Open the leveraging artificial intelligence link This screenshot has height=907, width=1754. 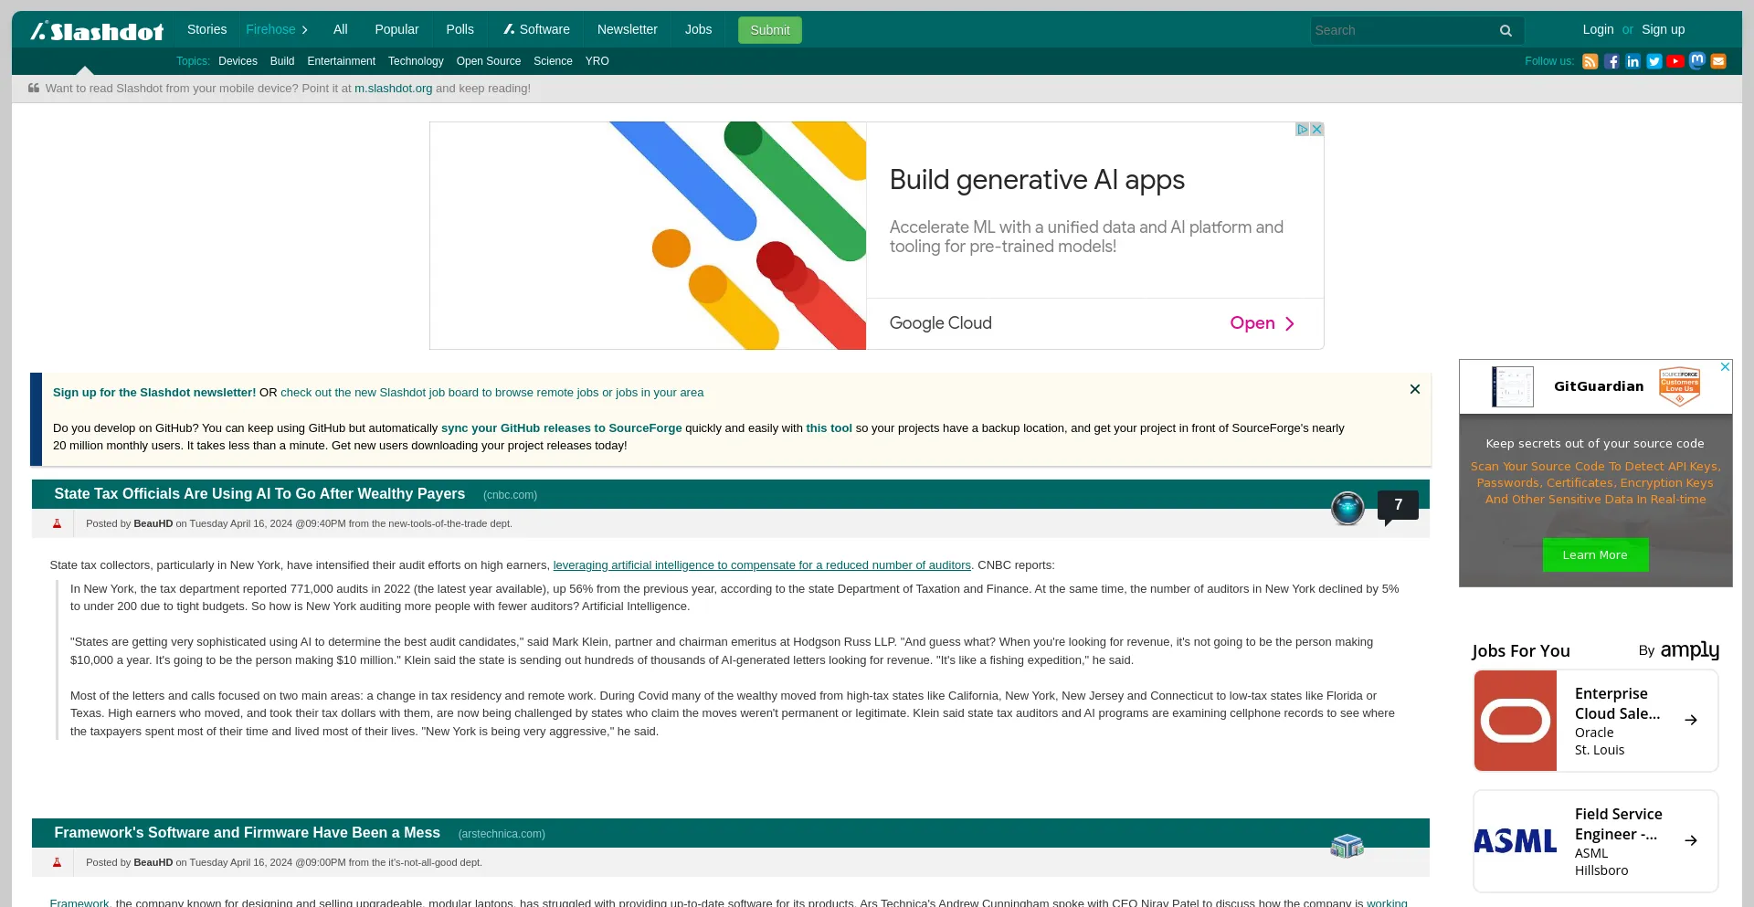pos(762,565)
